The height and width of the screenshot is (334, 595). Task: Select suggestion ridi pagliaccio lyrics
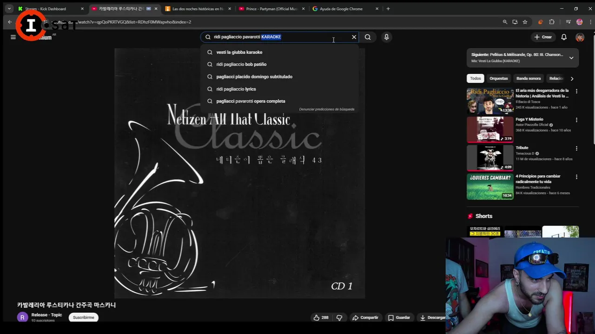(279, 89)
